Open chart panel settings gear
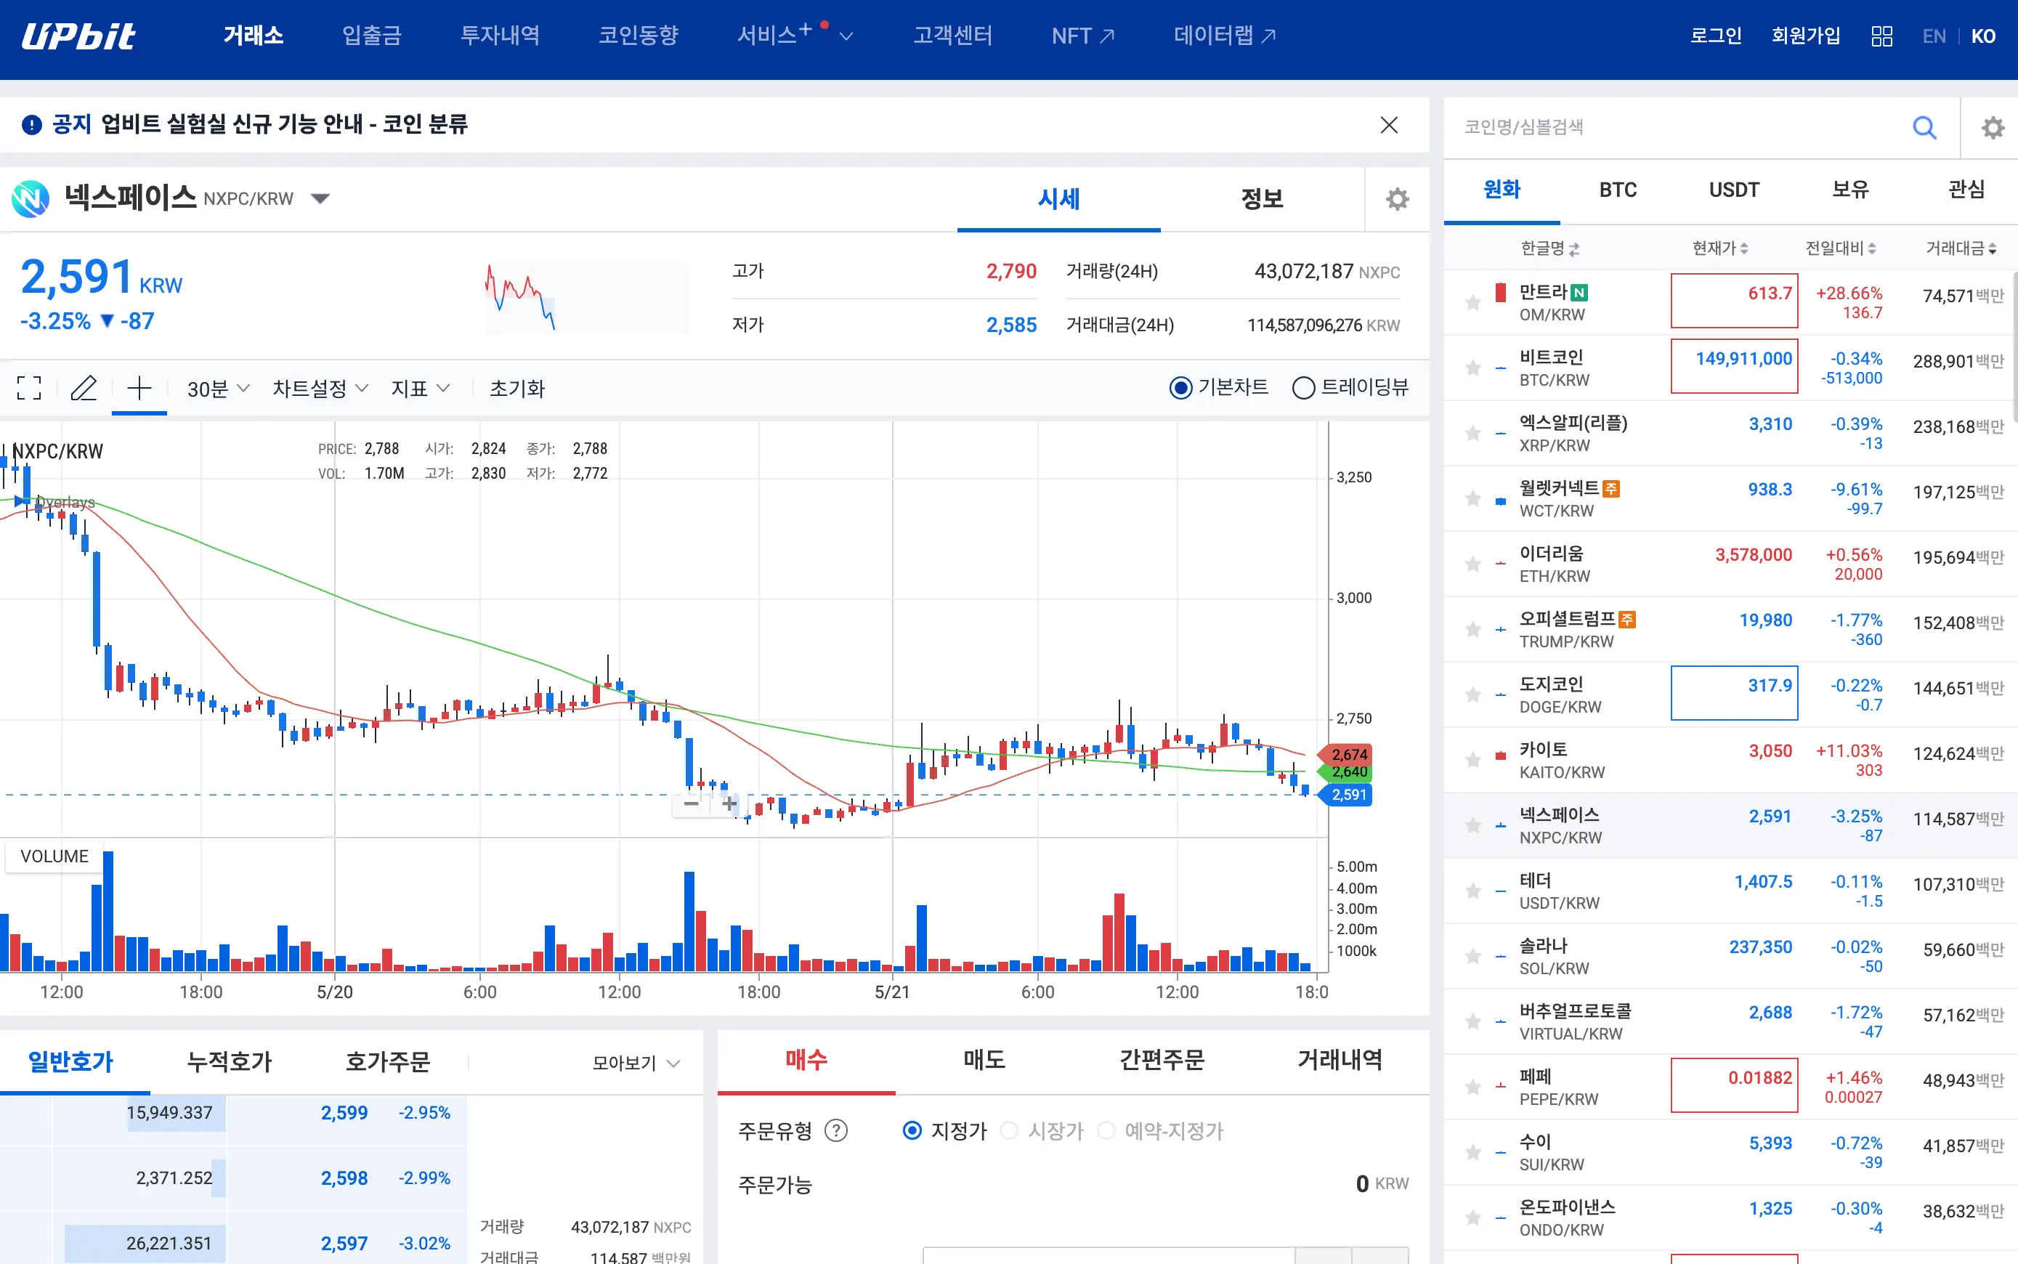 click(1397, 199)
